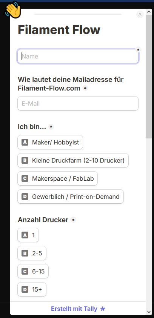Pick the 15+ printers option

pos(32,289)
